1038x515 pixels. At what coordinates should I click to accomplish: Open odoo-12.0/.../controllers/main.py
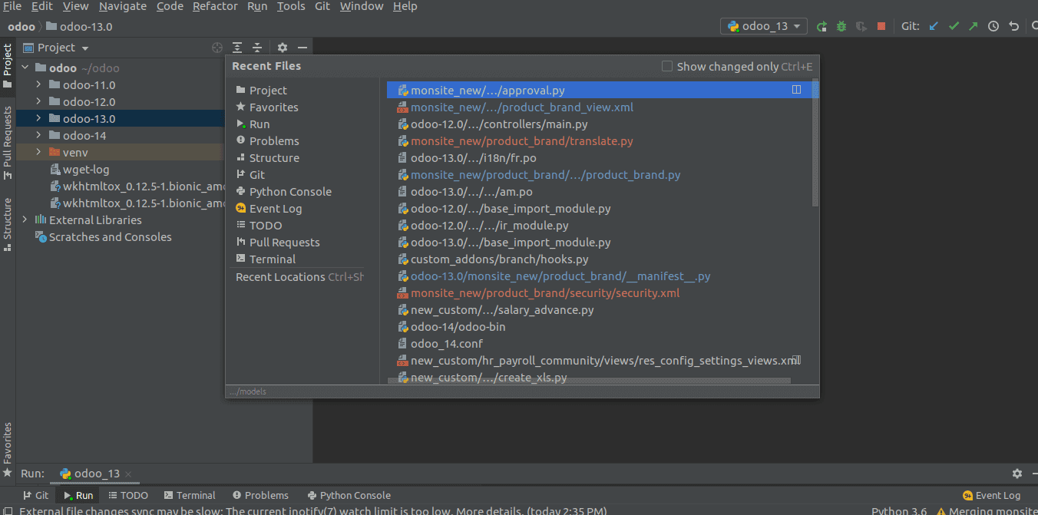point(499,124)
